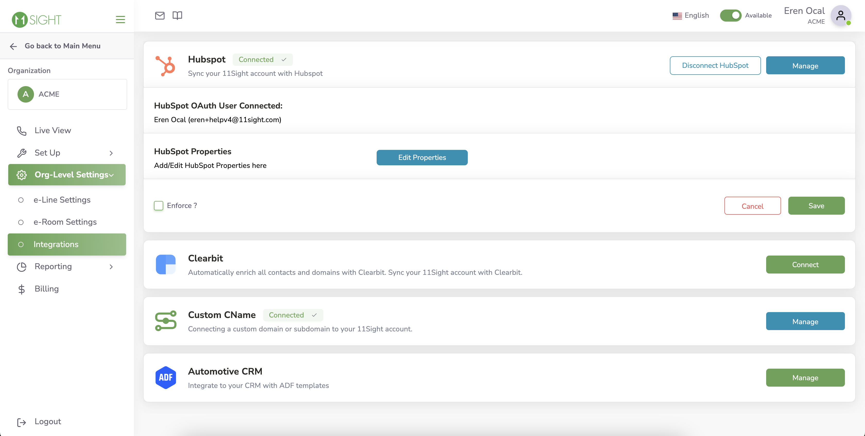The image size is (865, 436).
Task: Click the US flag language icon
Action: (677, 16)
